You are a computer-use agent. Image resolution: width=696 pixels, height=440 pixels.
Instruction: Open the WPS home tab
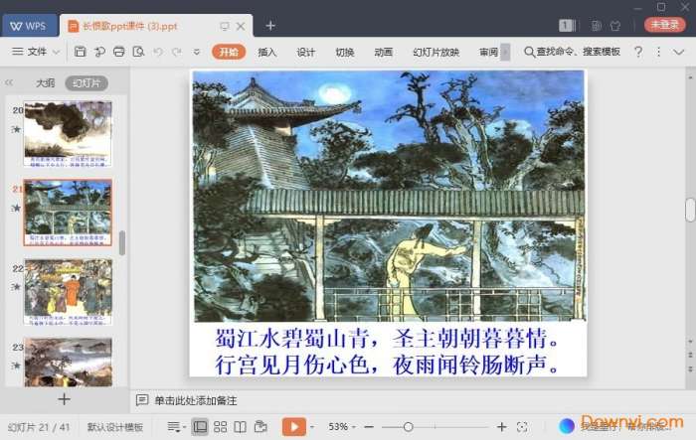[29, 26]
